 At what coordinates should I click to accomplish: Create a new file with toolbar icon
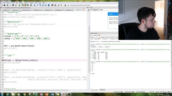[x=2, y=5]
